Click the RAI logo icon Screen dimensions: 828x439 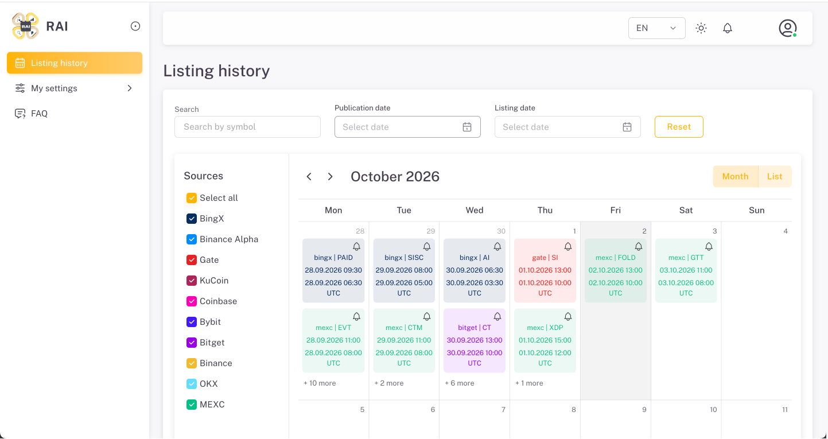[x=25, y=26]
